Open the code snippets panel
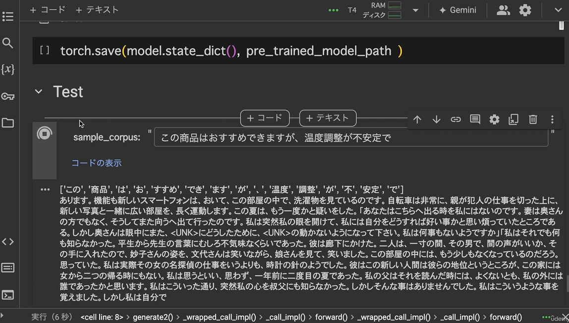 point(8,242)
